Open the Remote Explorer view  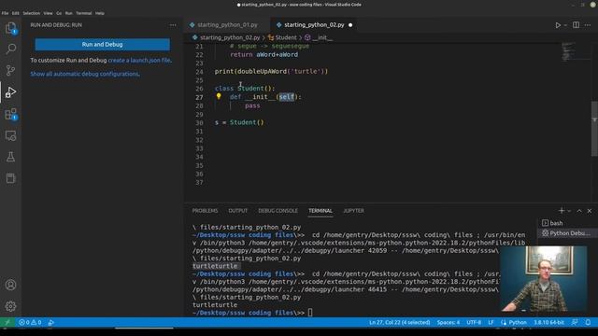10,135
